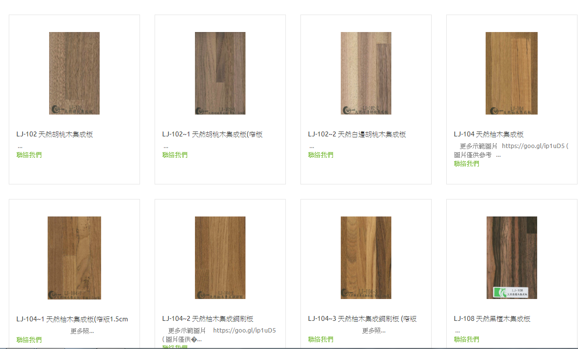Screen dimensions: 578x349
Task: Click the LJ-102 天然胡桃木集成板 title
Action: [x=54, y=134]
